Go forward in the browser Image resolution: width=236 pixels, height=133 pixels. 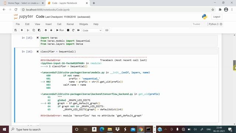10,10
